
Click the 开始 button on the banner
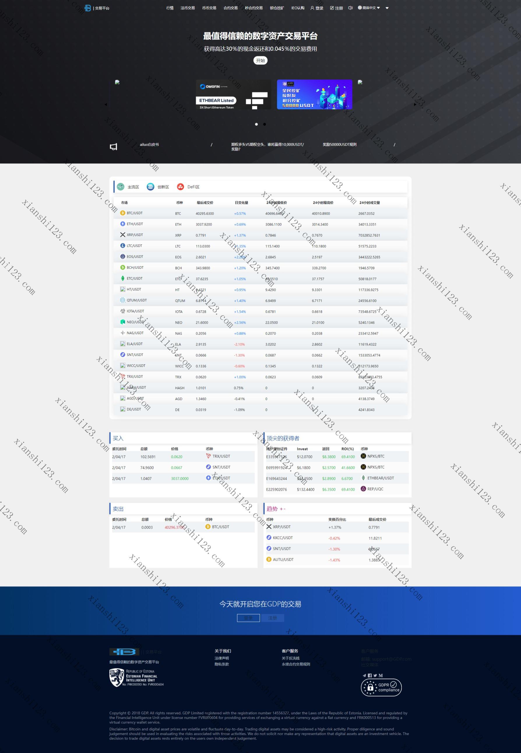260,60
